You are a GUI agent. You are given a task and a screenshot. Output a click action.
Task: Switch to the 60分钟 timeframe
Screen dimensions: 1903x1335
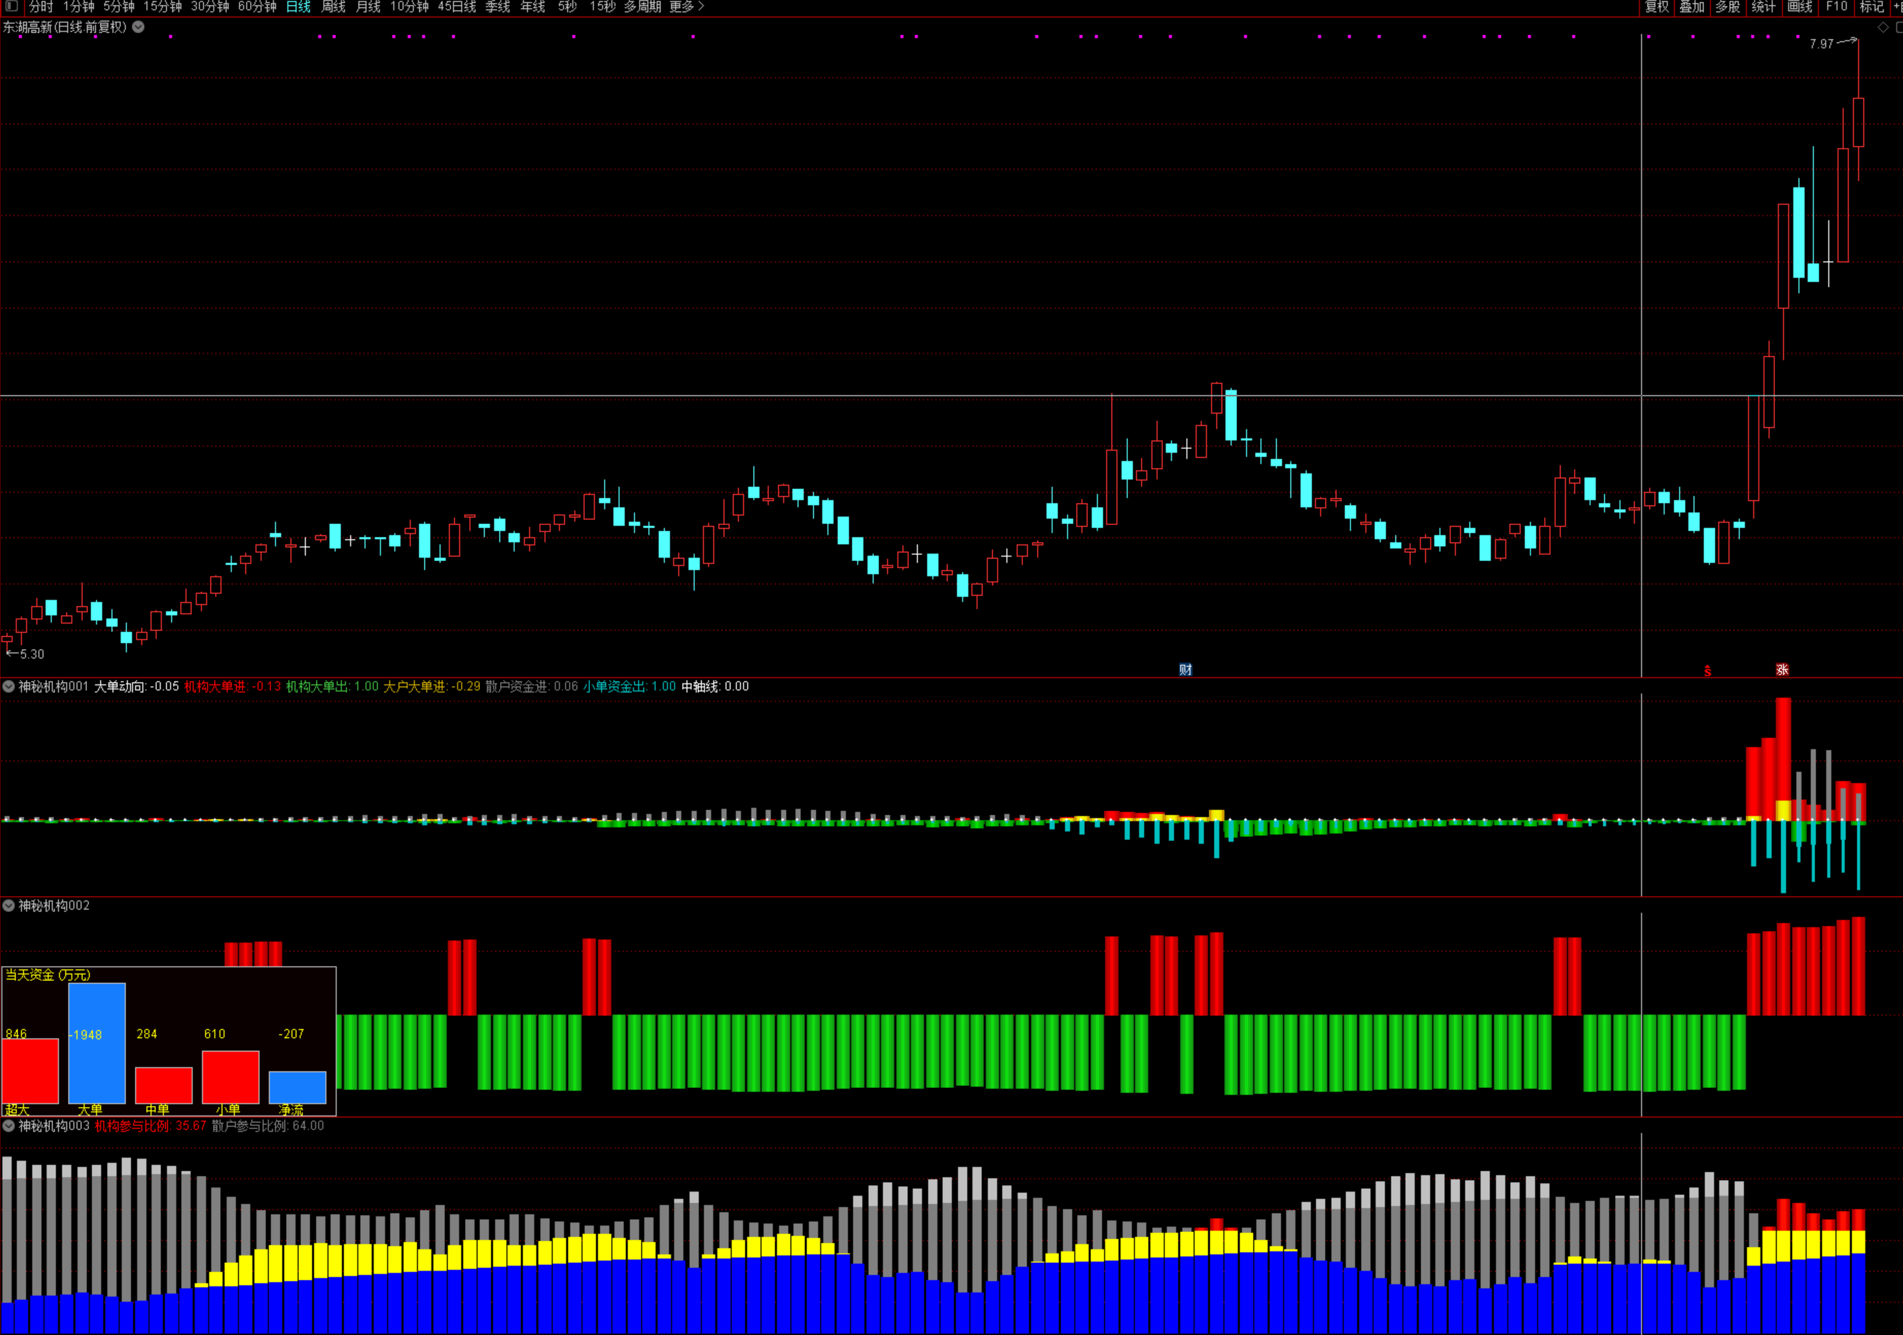click(257, 7)
